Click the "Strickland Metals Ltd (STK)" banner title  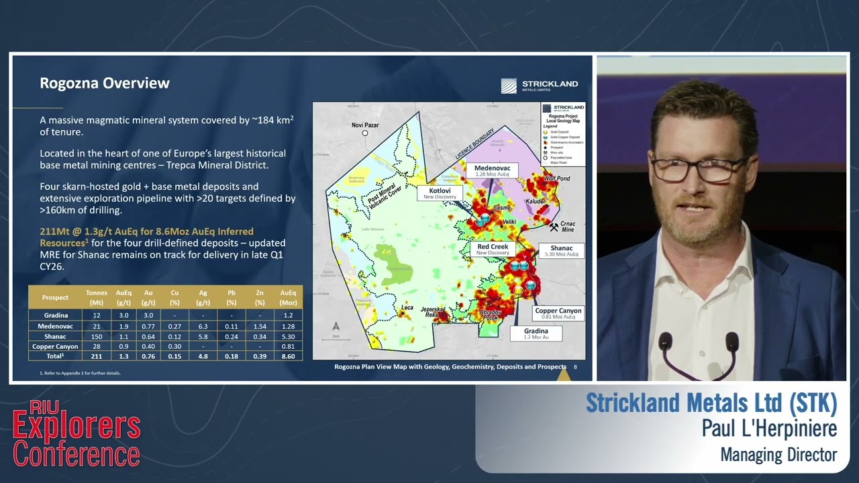711,403
